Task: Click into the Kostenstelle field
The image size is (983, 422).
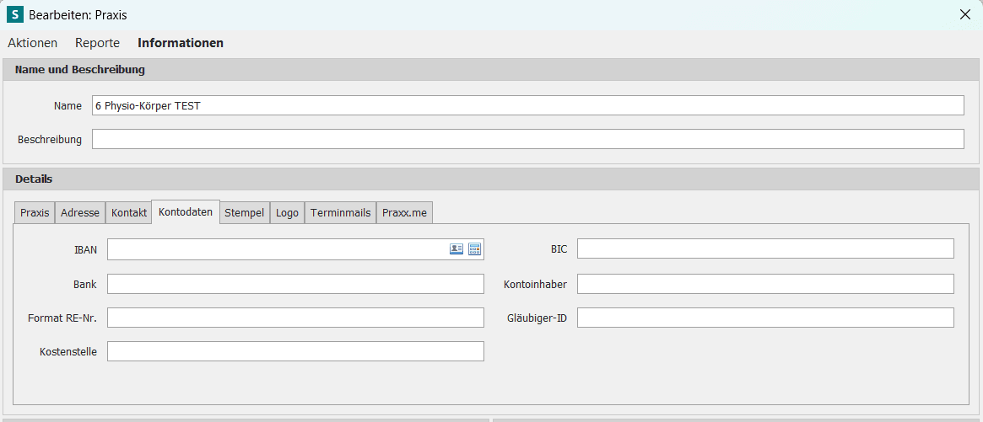Action: tap(295, 351)
